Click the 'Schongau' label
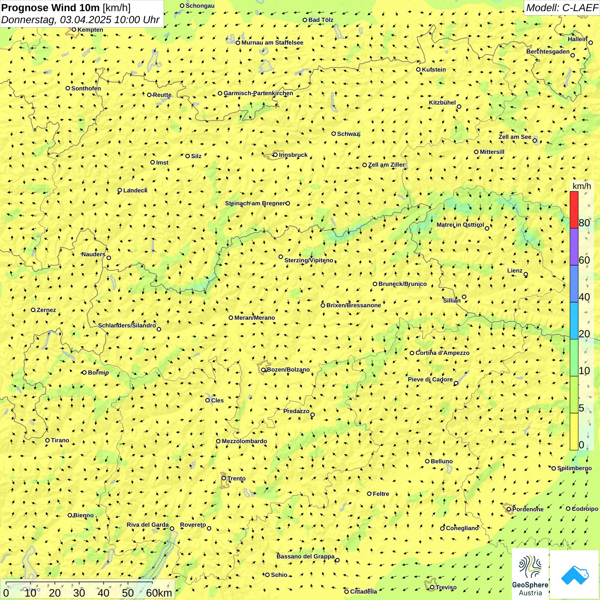This screenshot has height=600, width=600. coord(200,6)
